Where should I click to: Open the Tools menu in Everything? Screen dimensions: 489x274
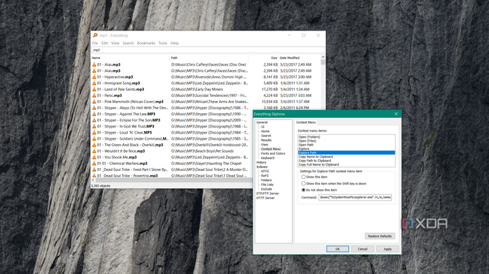point(163,43)
